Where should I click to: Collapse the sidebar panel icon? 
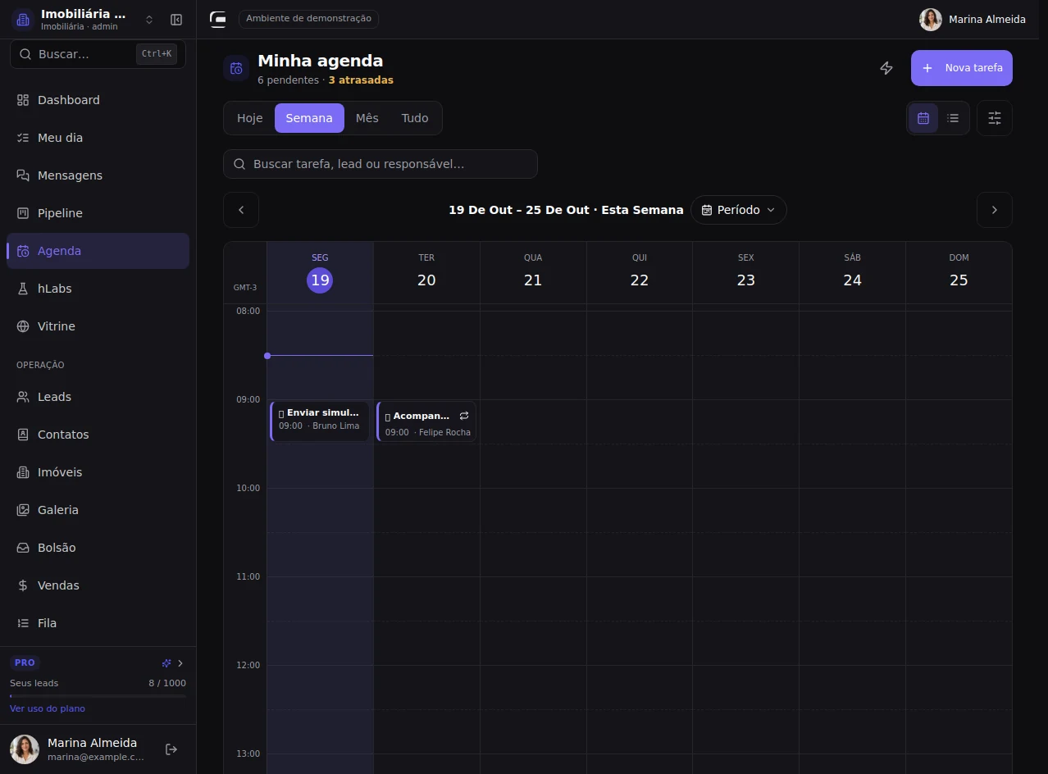pyautogui.click(x=176, y=20)
